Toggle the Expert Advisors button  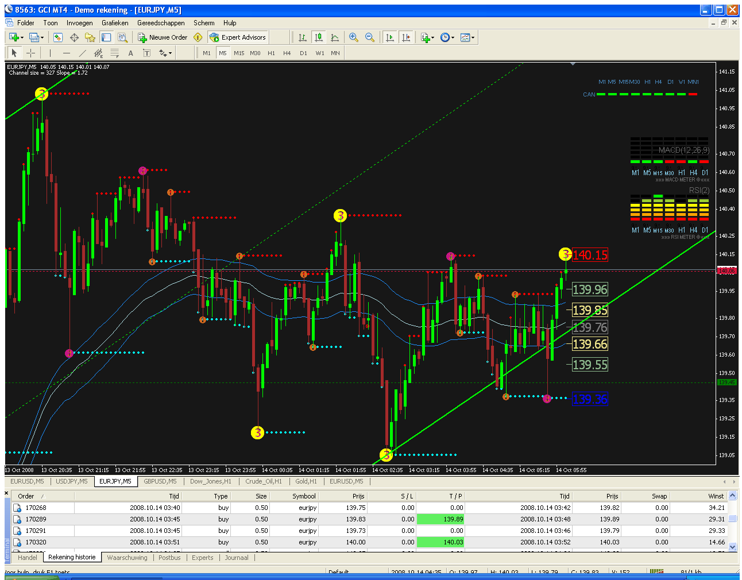[238, 37]
